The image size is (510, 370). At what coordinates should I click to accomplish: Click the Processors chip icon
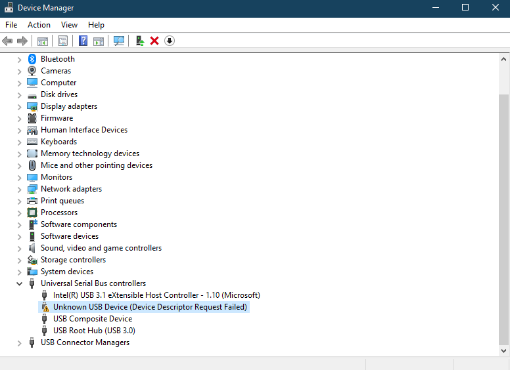pos(32,213)
